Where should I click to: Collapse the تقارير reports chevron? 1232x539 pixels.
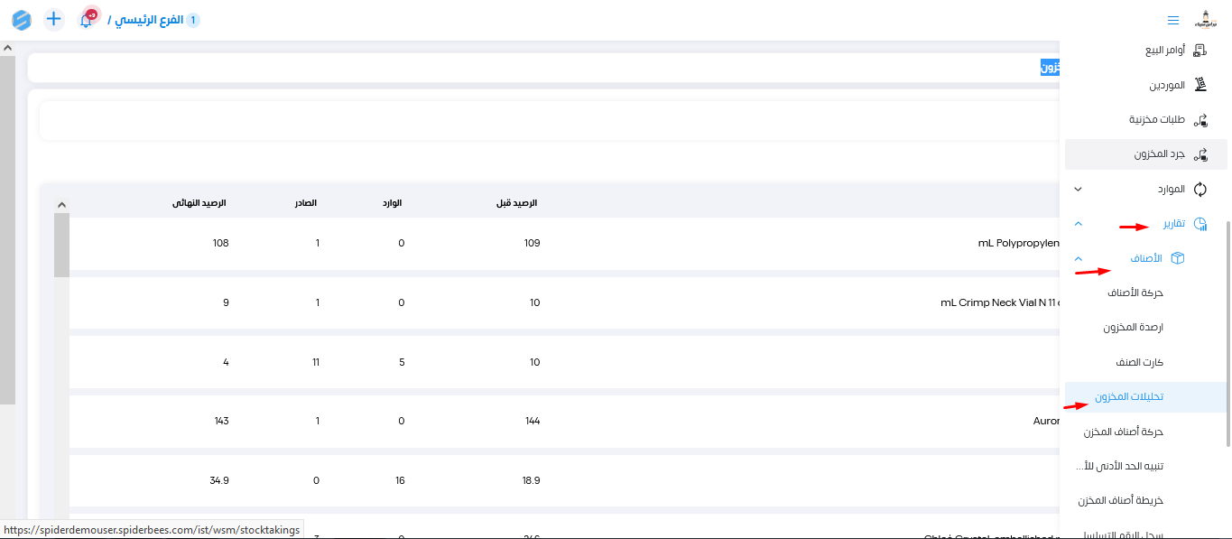pyautogui.click(x=1078, y=224)
